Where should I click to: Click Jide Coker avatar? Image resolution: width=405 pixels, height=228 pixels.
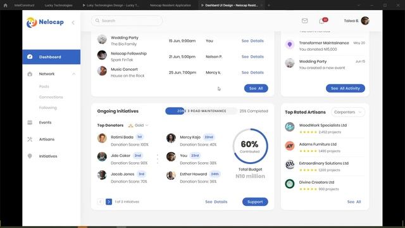click(x=102, y=156)
